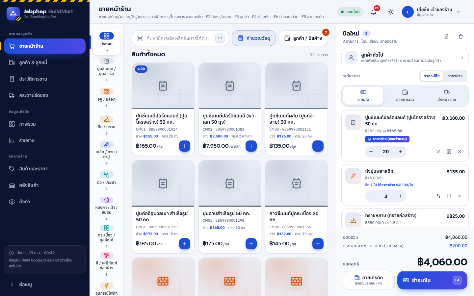The width and height of the screenshot is (474, 296).
Task: Switch price level to ราคาช่าง
Action: [455, 76]
